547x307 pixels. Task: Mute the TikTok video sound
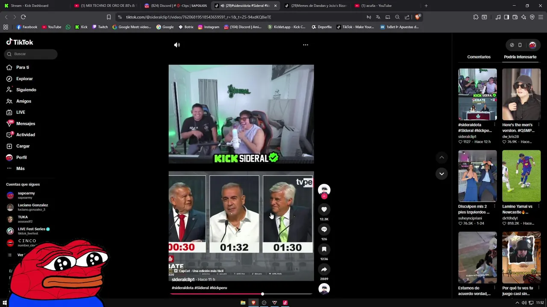pos(177,45)
